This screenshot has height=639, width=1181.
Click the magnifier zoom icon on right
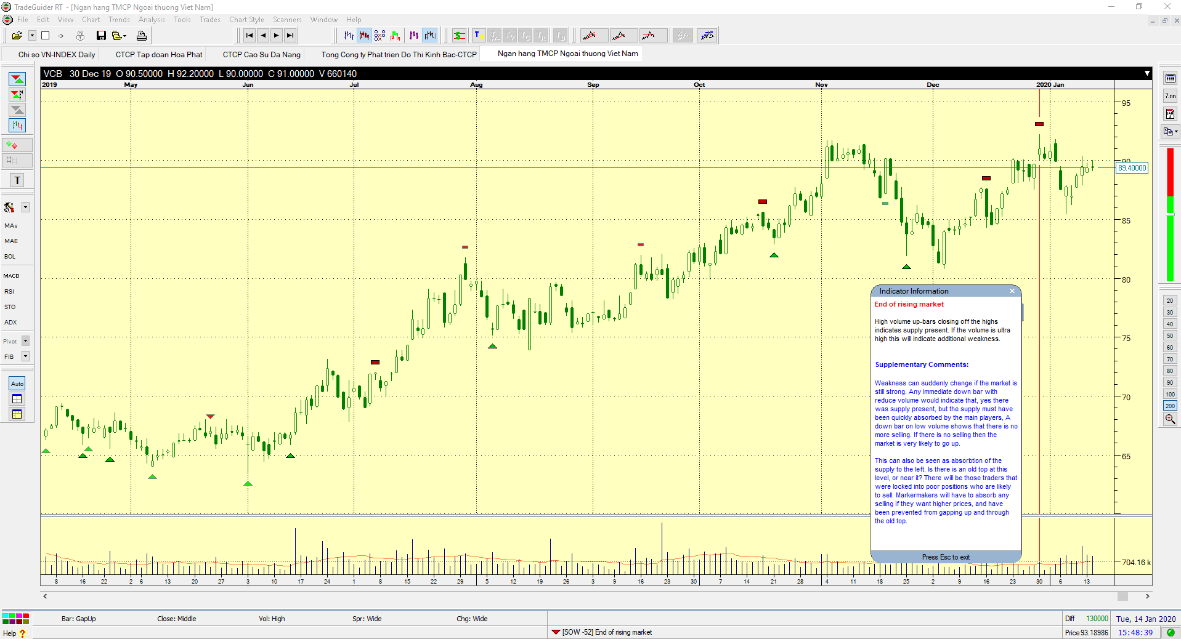[1170, 419]
